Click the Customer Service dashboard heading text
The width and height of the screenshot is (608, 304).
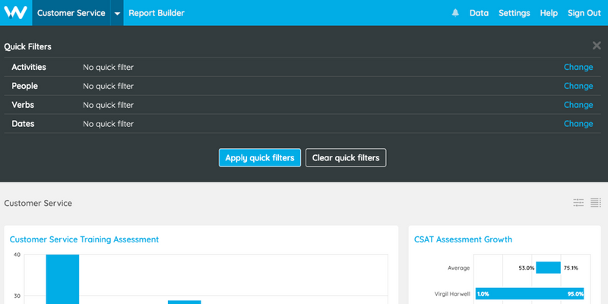coord(38,203)
